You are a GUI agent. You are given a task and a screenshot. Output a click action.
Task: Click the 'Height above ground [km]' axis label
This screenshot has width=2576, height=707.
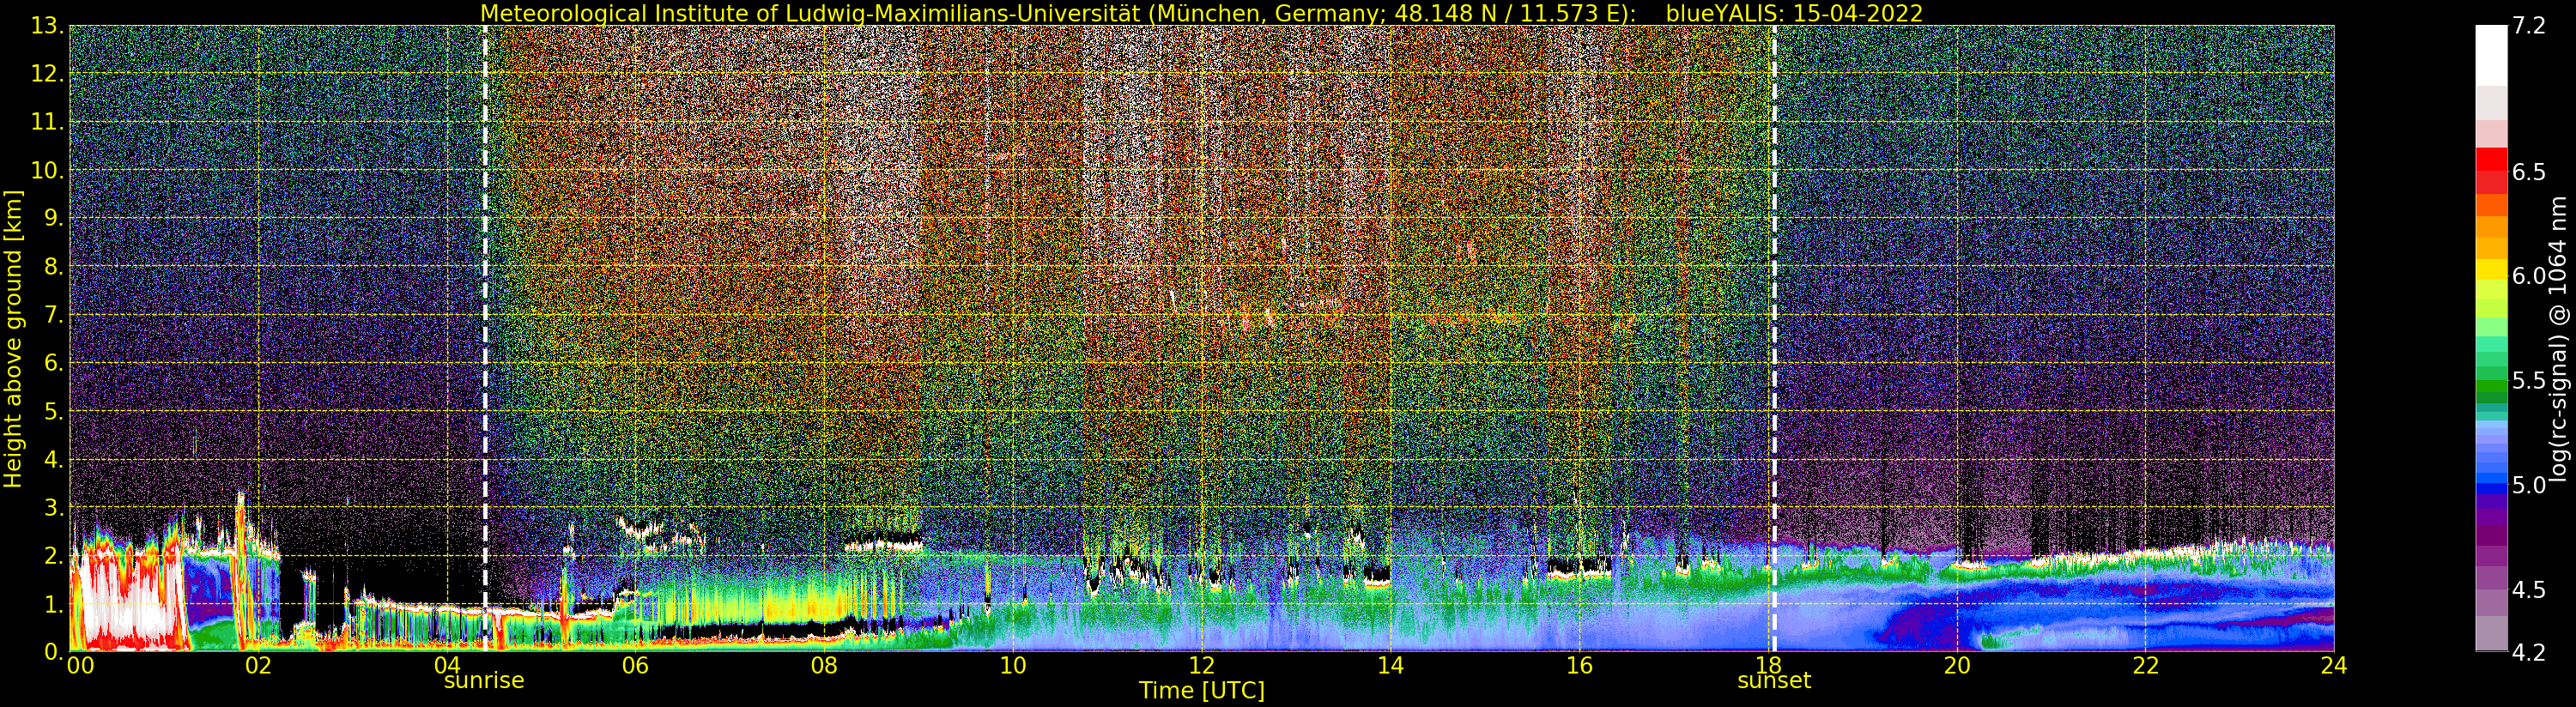pyautogui.click(x=13, y=339)
